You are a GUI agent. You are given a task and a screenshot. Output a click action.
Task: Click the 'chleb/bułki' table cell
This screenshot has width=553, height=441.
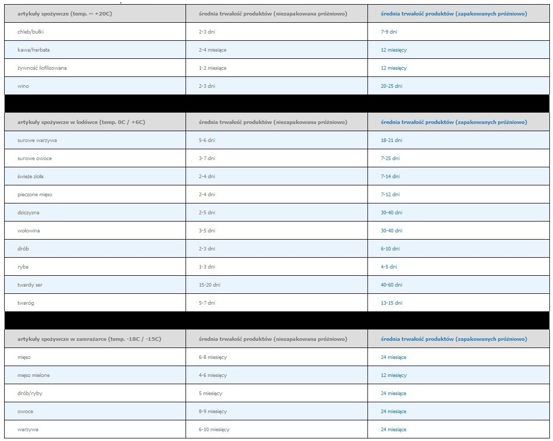95,31
